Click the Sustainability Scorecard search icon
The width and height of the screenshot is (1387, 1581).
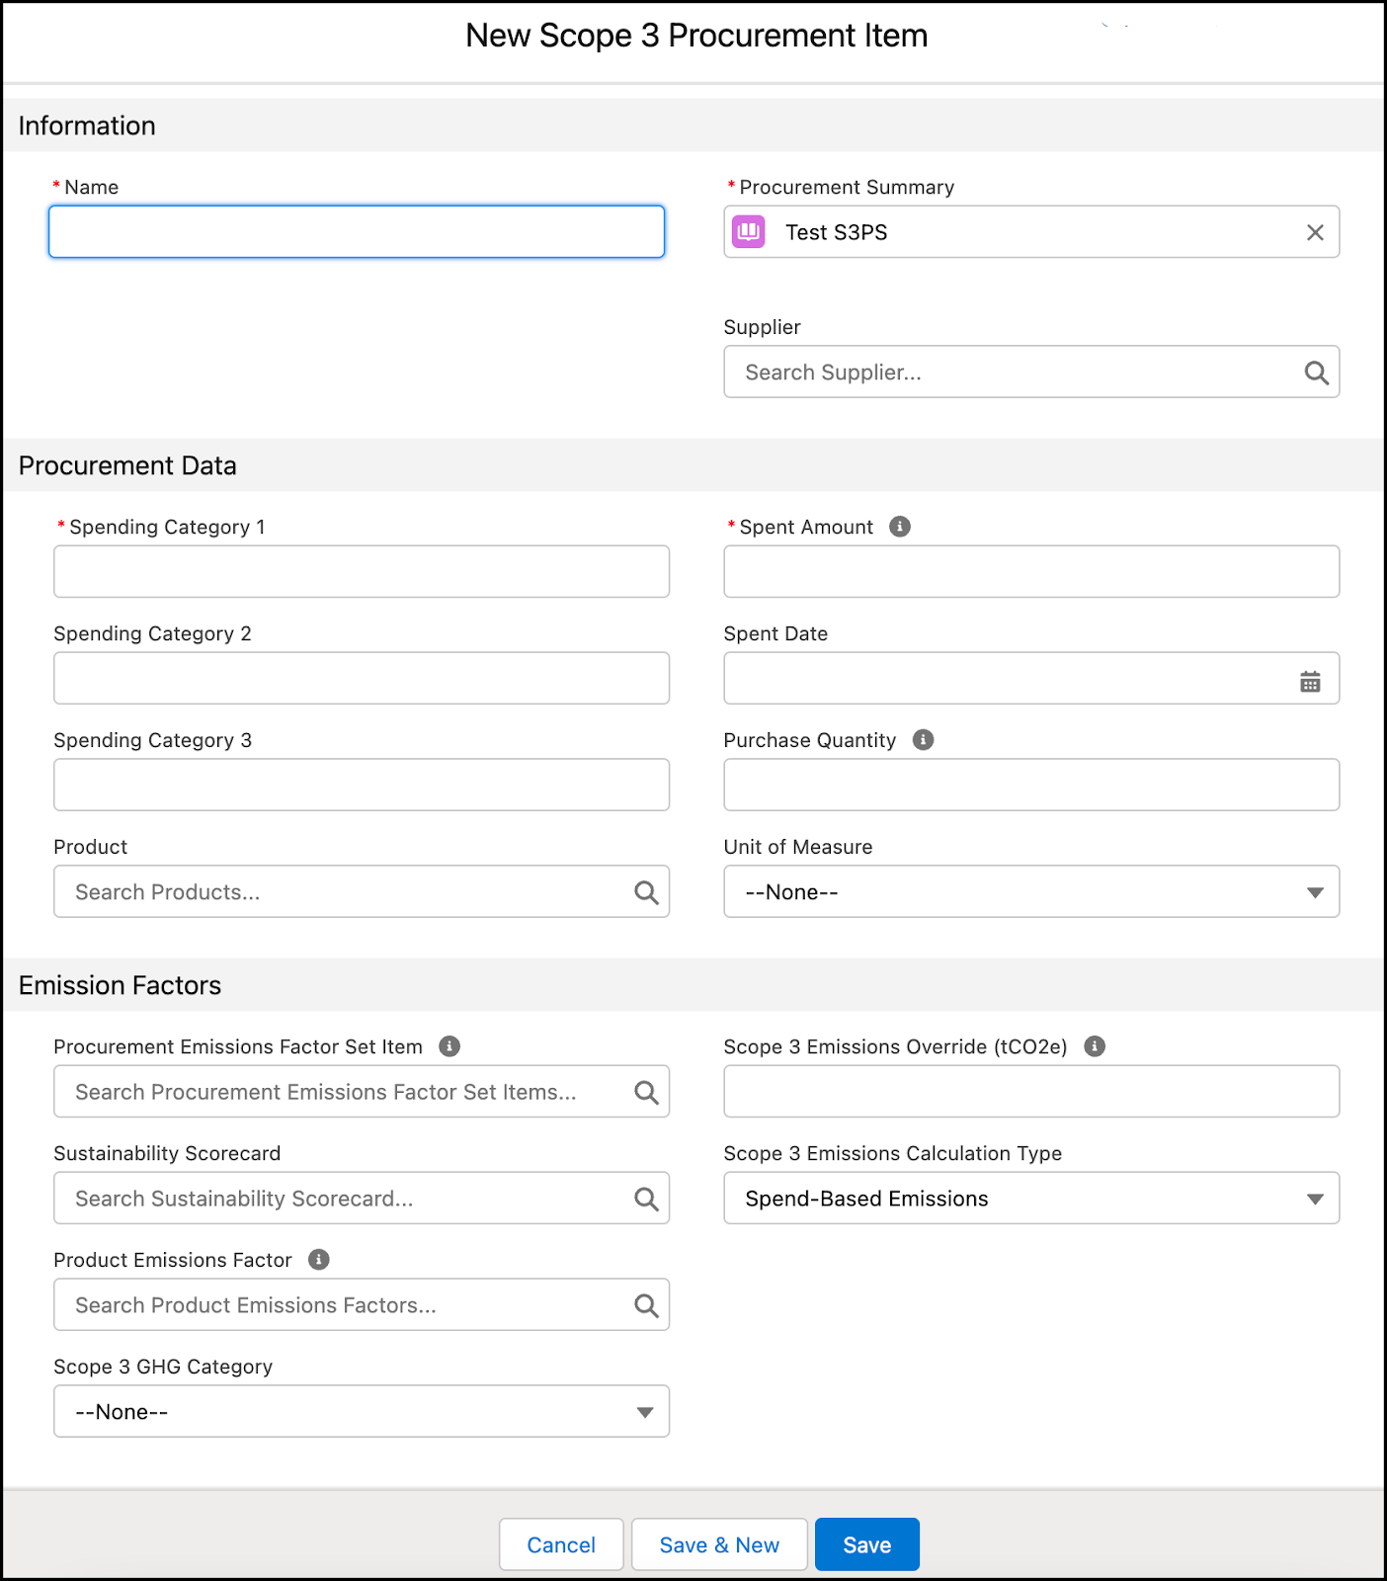(x=646, y=1199)
